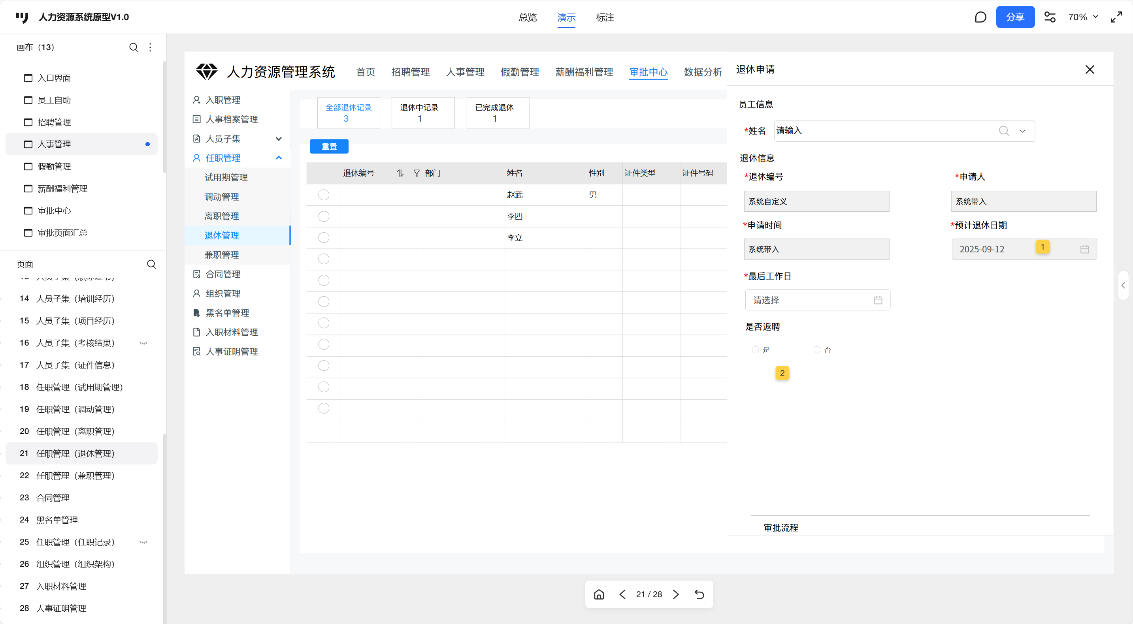Viewport: 1133px width, 624px height.
Task: Click the 重置 button
Action: tap(329, 147)
